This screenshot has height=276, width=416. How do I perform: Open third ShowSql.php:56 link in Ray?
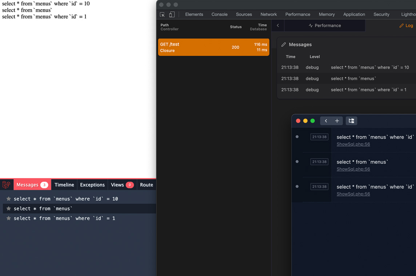coord(353,194)
